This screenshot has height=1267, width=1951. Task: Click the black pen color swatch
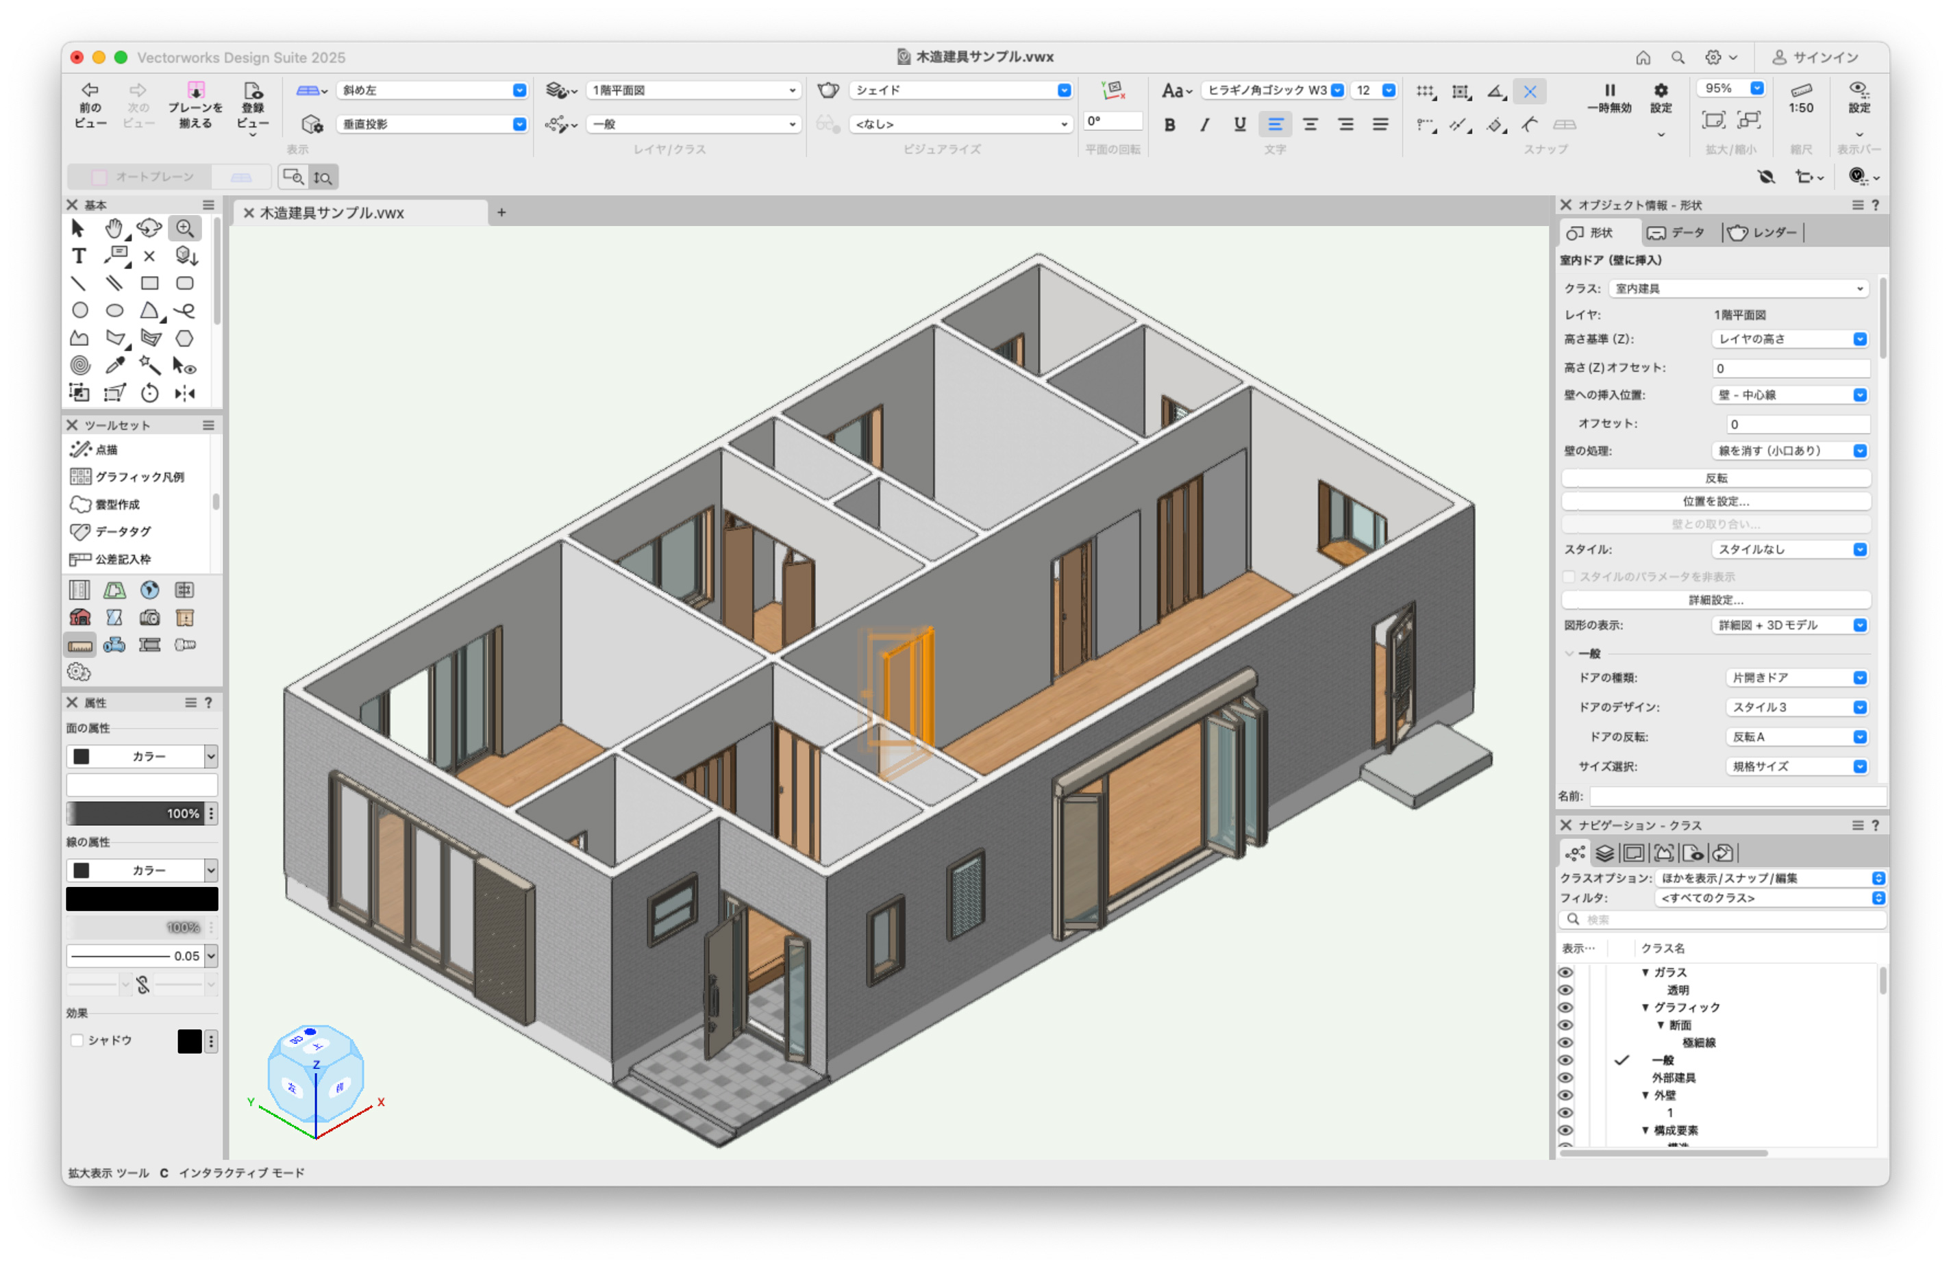(142, 899)
